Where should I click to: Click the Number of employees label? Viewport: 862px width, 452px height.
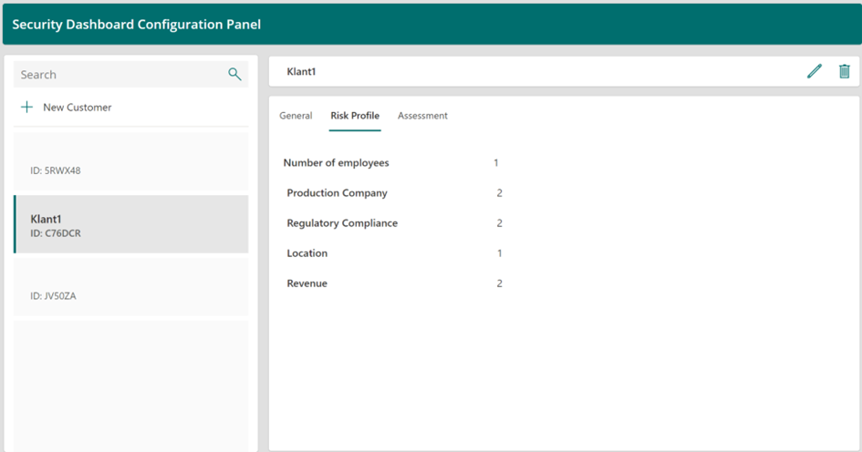click(336, 163)
